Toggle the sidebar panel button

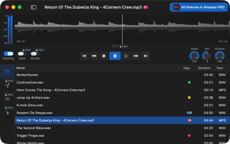34,7
